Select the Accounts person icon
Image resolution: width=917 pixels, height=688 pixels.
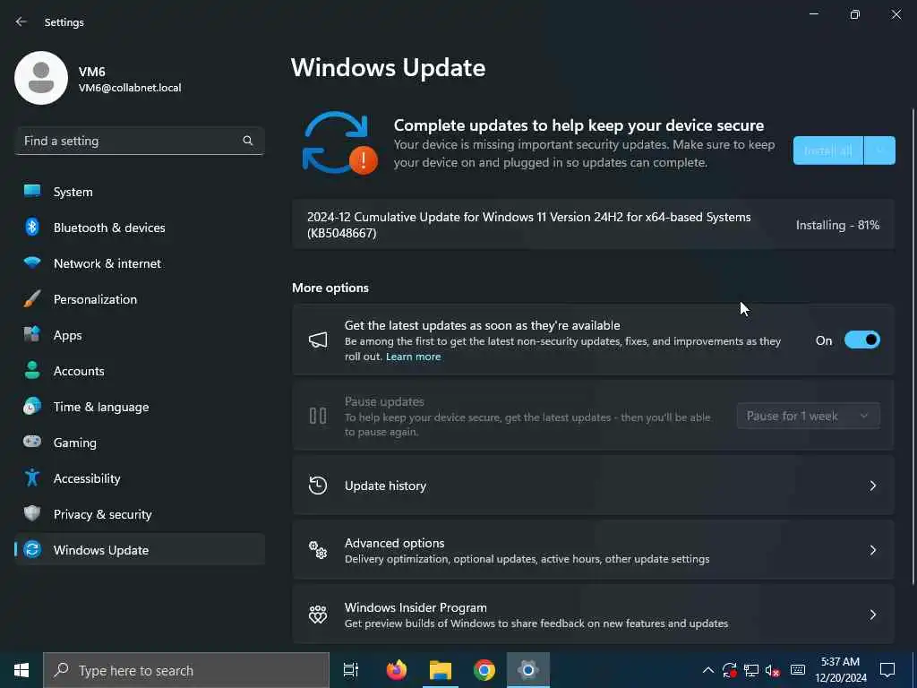point(32,370)
